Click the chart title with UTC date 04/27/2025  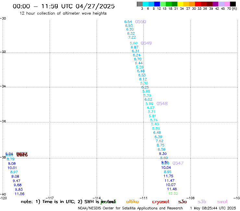pos(64,6)
